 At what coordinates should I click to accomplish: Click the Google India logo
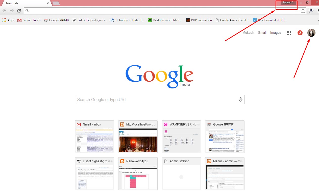pyautogui.click(x=159, y=76)
